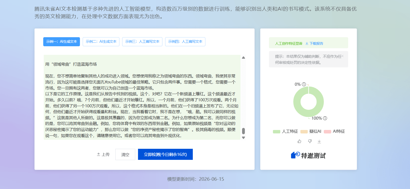This screenshot has height=189, width=410.
Task: Select 示例二: AI生成文本 tab
Action: (x=101, y=42)
